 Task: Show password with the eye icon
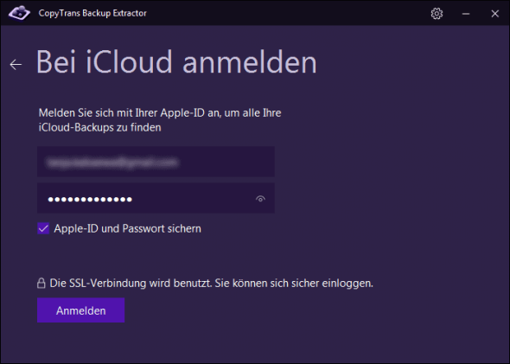(x=260, y=198)
